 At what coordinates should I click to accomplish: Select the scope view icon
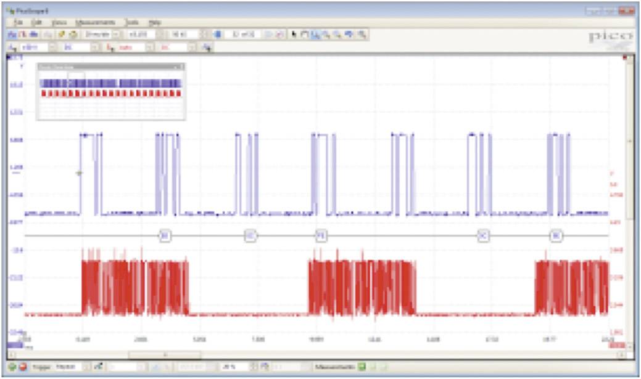(12, 33)
